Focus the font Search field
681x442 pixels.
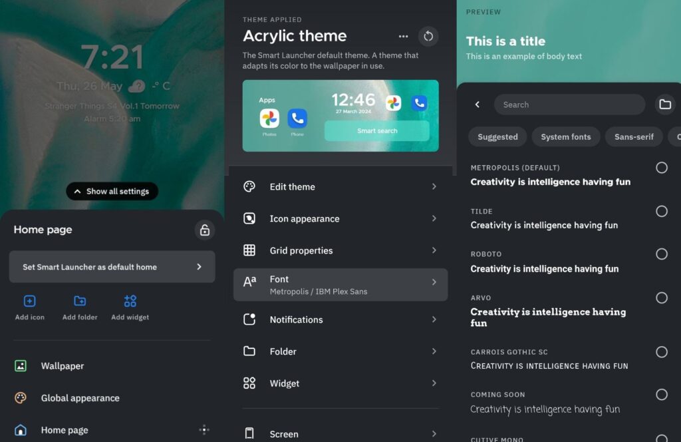pos(570,105)
